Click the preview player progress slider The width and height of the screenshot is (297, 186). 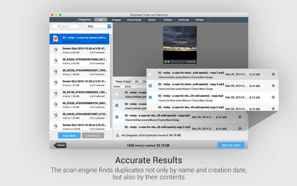tap(178, 62)
